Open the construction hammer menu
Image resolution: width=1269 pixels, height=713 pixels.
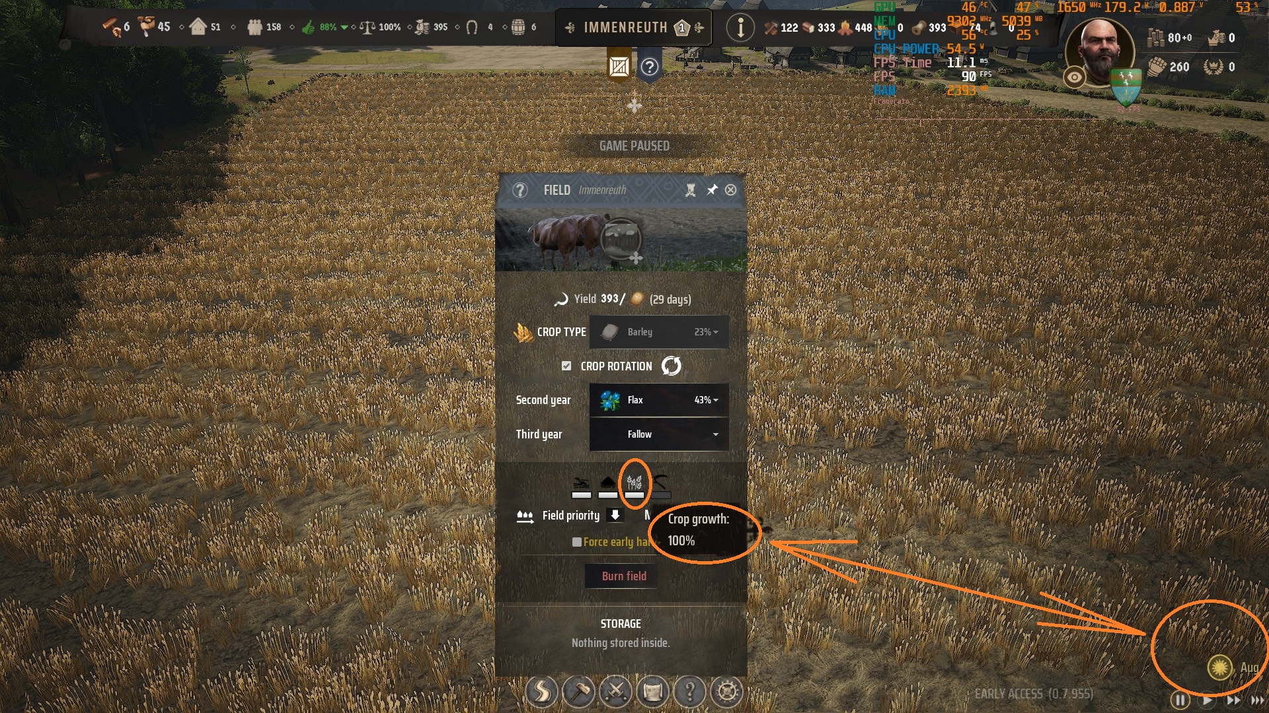tap(579, 692)
